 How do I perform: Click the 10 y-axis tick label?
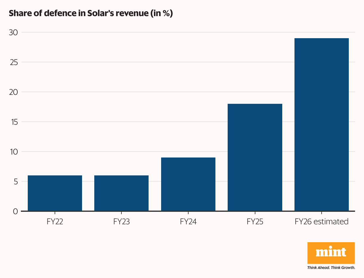[x=13, y=152]
